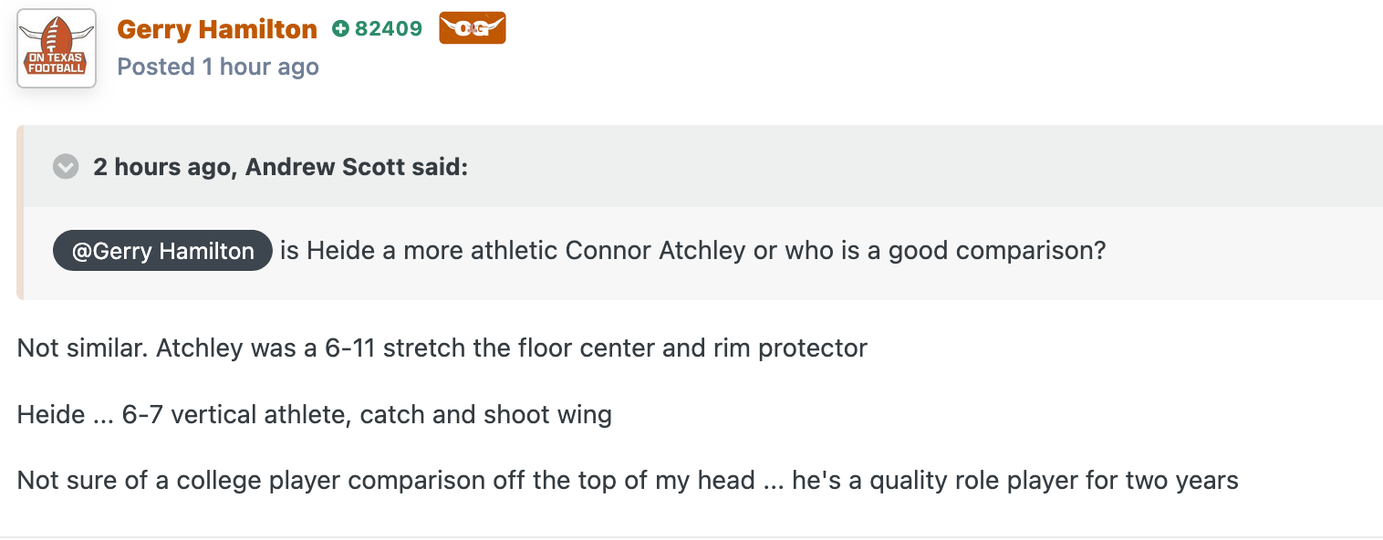Click the 'Heide ... 6-7 vertical athlete' line
This screenshot has height=540, width=1383.
click(x=315, y=415)
